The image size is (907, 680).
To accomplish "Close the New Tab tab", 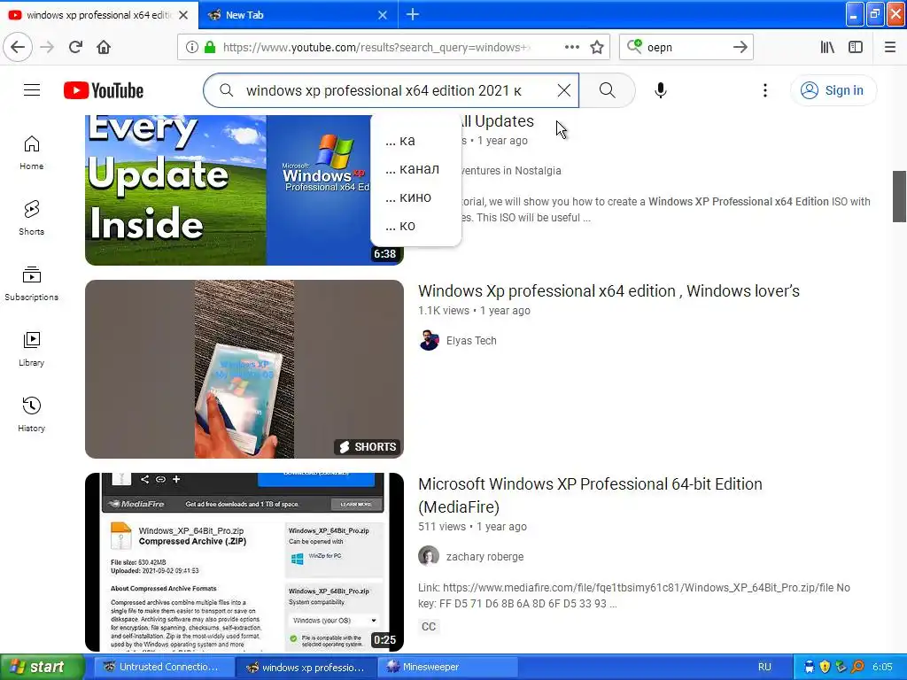I will [383, 15].
